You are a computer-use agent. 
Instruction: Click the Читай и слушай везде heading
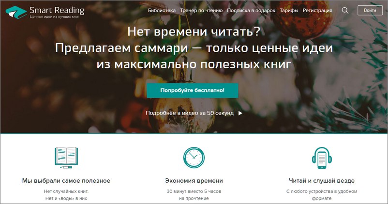[322, 181]
